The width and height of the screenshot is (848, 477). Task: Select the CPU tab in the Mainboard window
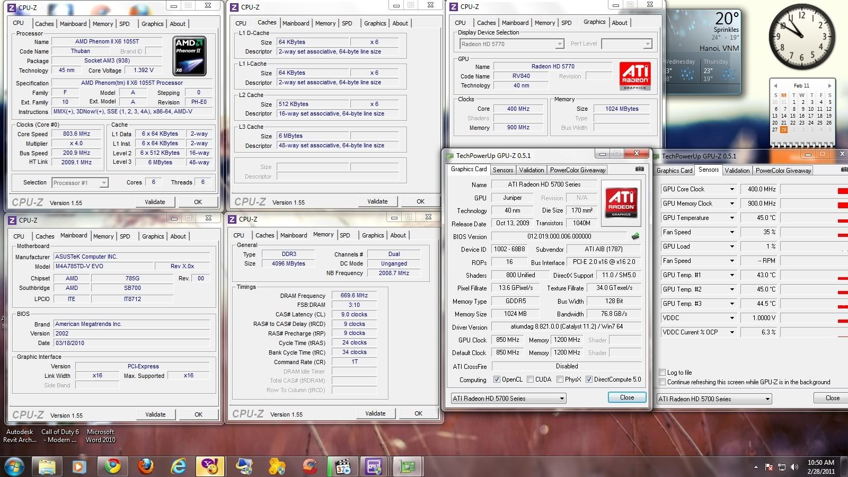(19, 236)
